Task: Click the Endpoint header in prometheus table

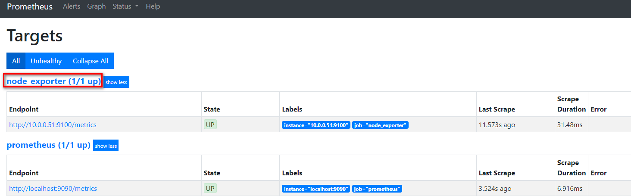Action: 24,173
